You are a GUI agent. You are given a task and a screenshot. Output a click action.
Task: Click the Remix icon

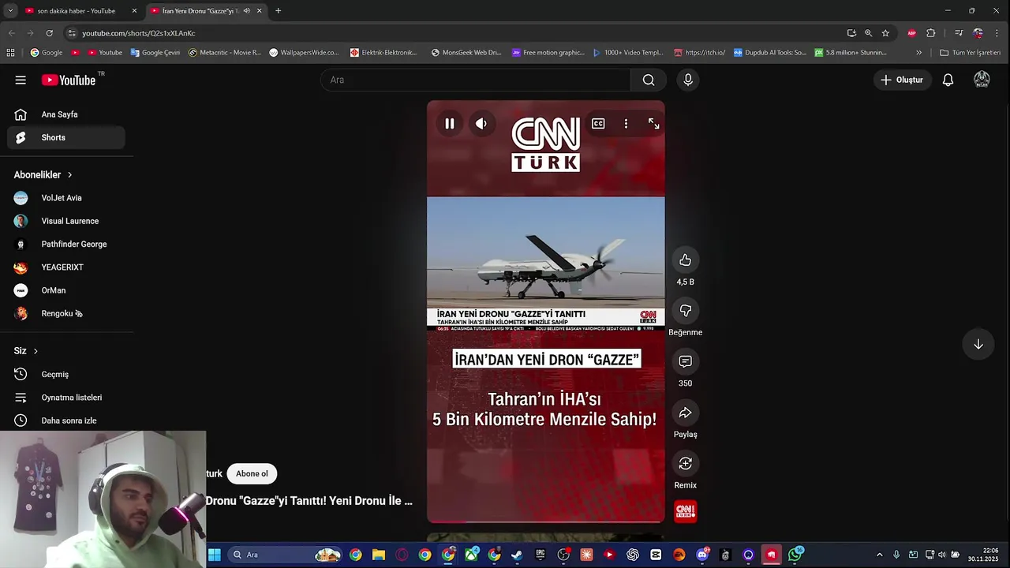point(685,463)
